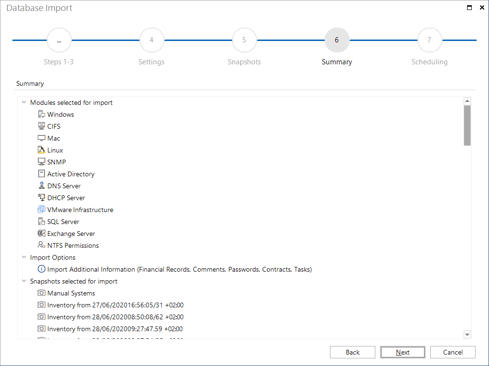Click the scrollbar down arrow
This screenshot has height=366, width=489.
click(467, 335)
